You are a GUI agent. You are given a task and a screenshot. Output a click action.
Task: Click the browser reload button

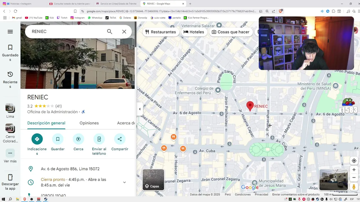15,11
